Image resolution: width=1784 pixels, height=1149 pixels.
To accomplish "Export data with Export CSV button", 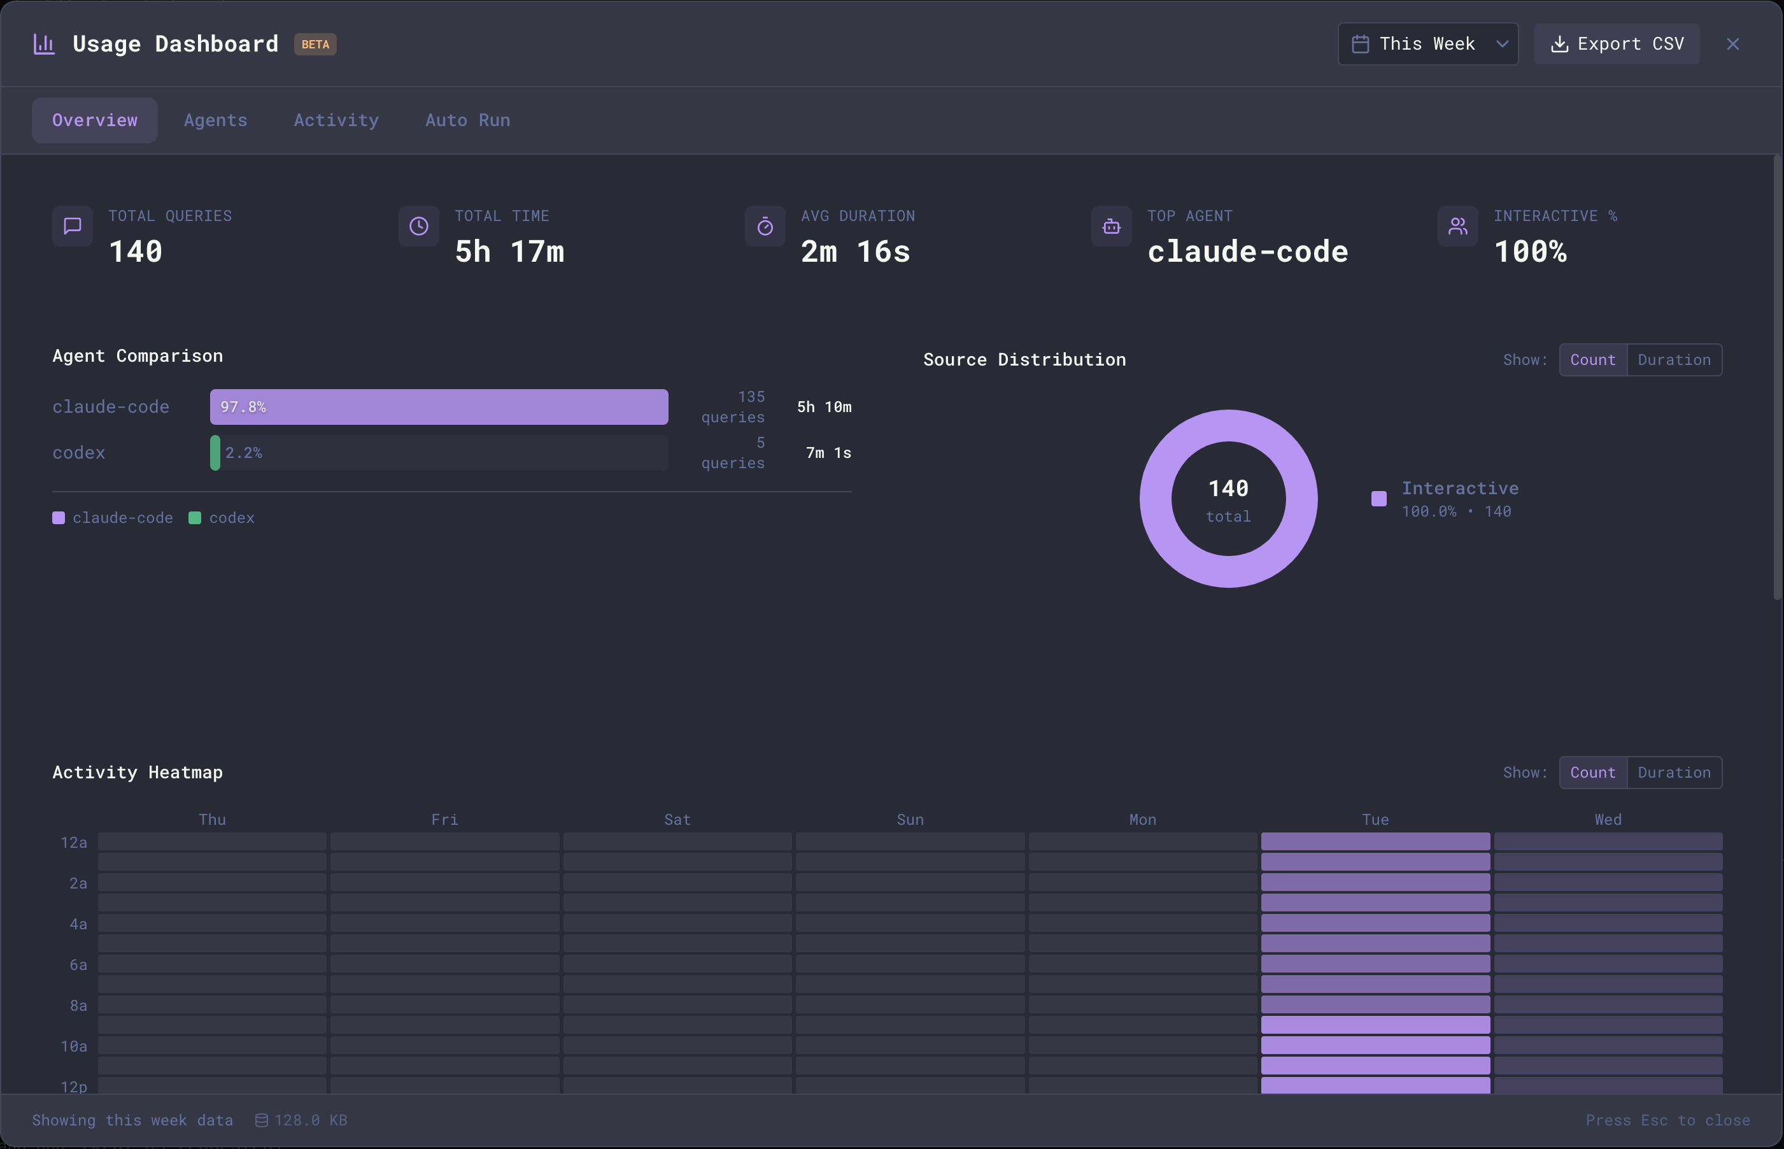I will click(1616, 44).
